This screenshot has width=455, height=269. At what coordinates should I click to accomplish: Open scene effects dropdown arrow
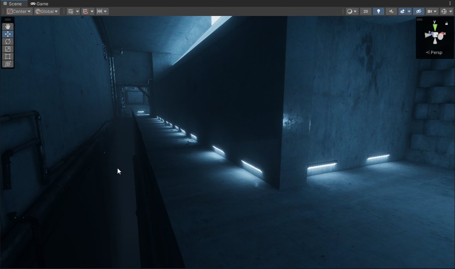pos(409,11)
